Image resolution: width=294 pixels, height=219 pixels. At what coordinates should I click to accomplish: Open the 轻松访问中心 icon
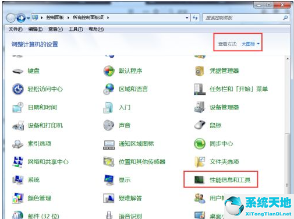point(18,89)
